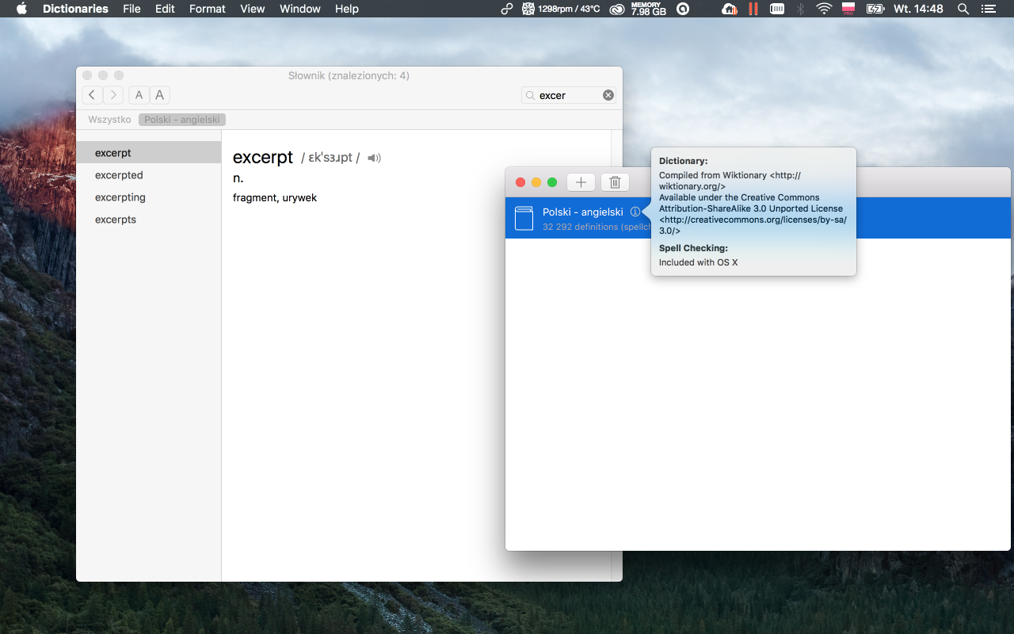The image size is (1014, 634).
Task: Switch to the Wszystko tab
Action: click(x=109, y=120)
